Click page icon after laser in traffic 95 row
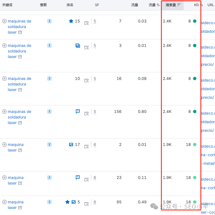The height and width of the screenshot is (215, 215). click(20, 208)
